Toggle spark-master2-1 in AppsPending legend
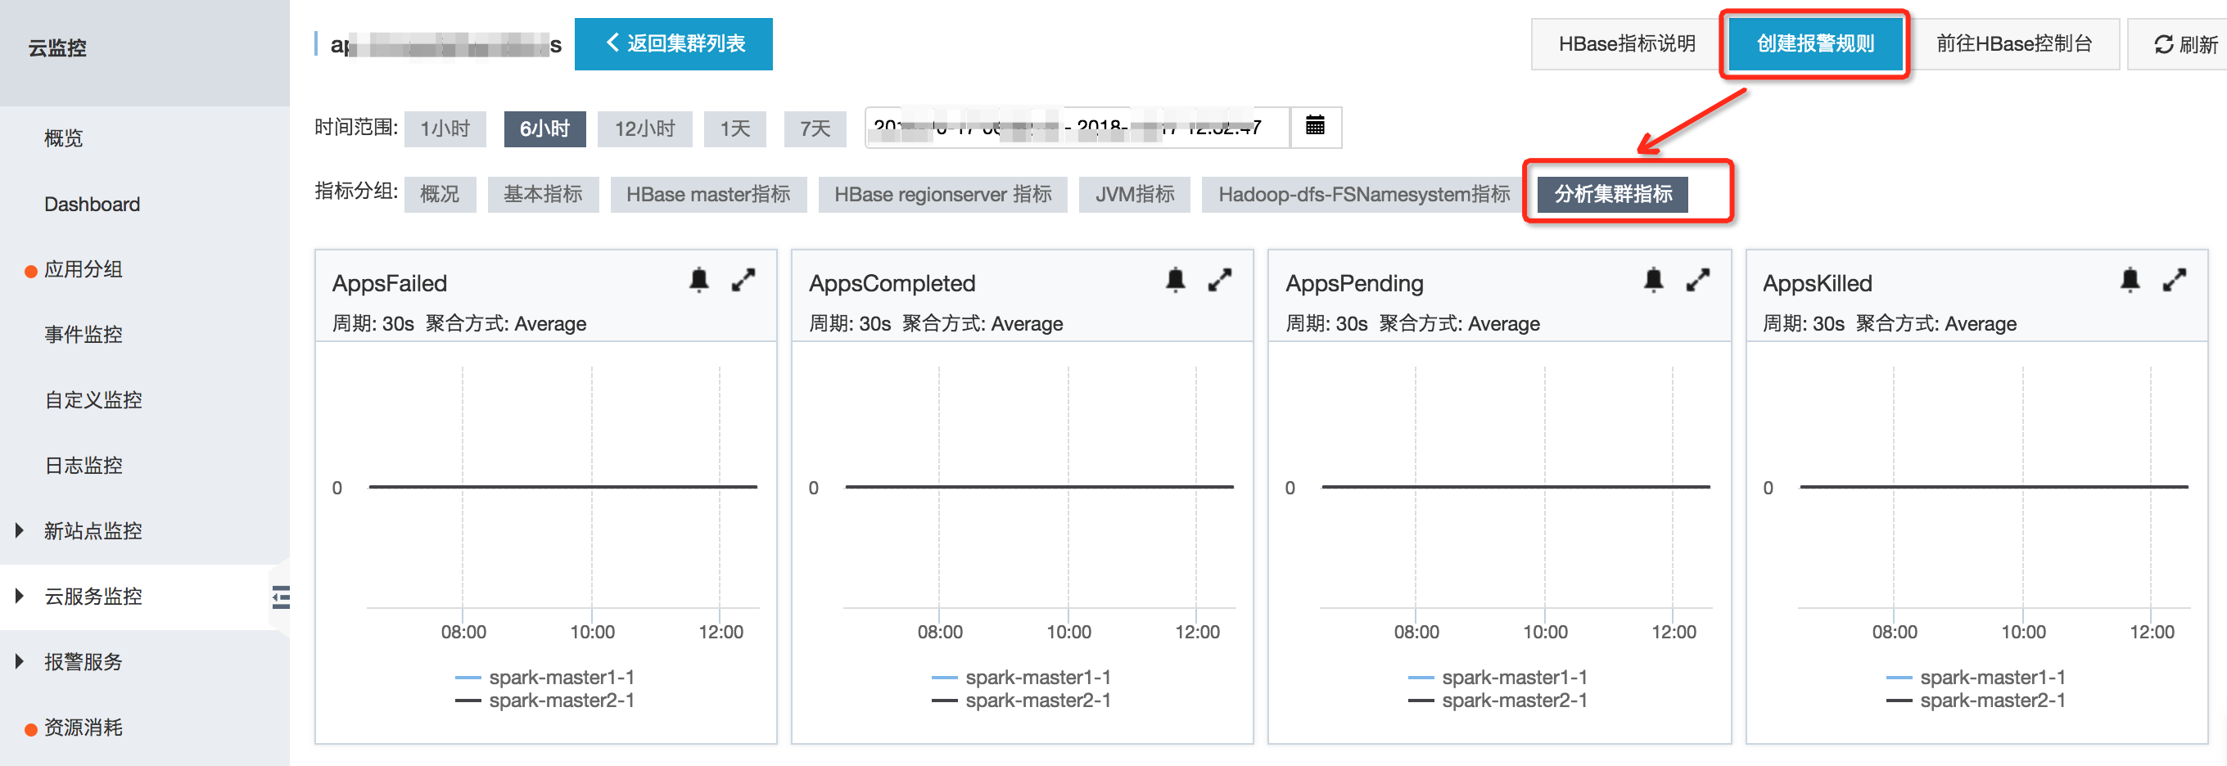The height and width of the screenshot is (766, 2227). [x=1497, y=701]
